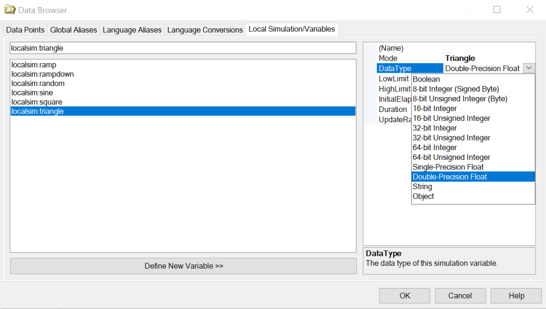Choose Single-Precision Float option

[448, 167]
